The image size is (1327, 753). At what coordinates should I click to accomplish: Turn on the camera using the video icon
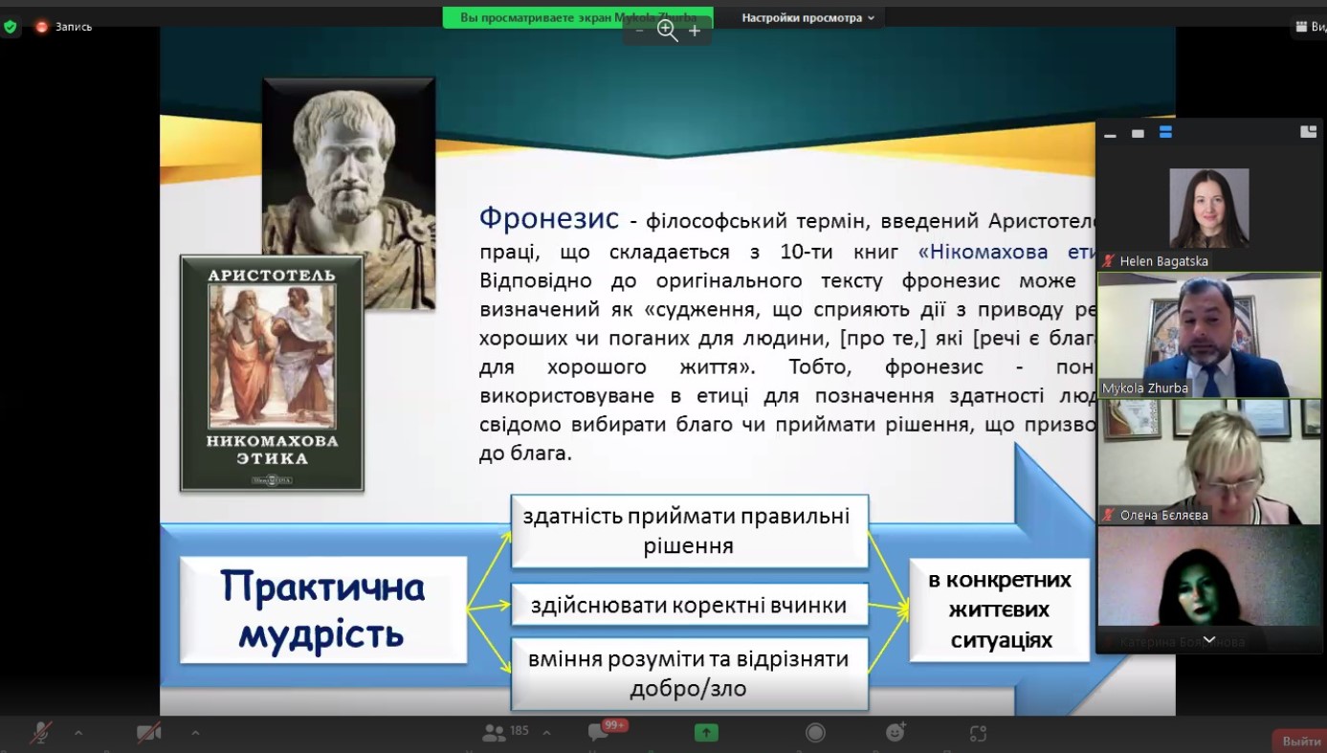148,733
